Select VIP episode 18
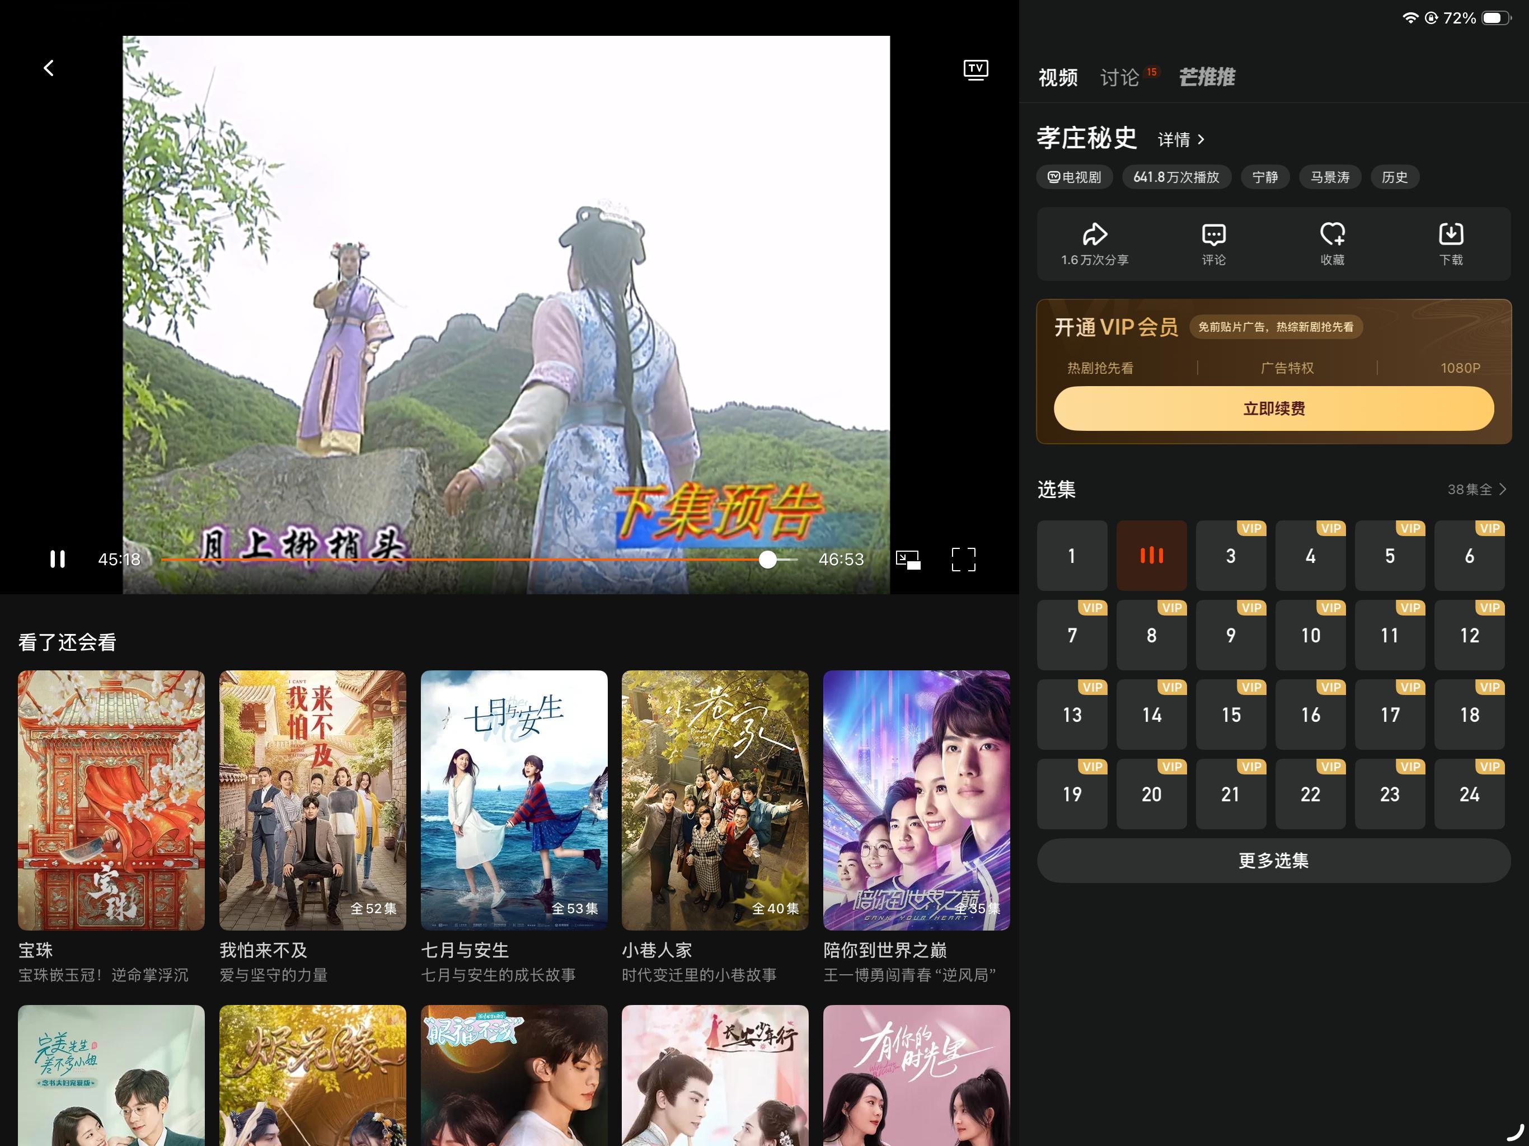 click(1470, 715)
